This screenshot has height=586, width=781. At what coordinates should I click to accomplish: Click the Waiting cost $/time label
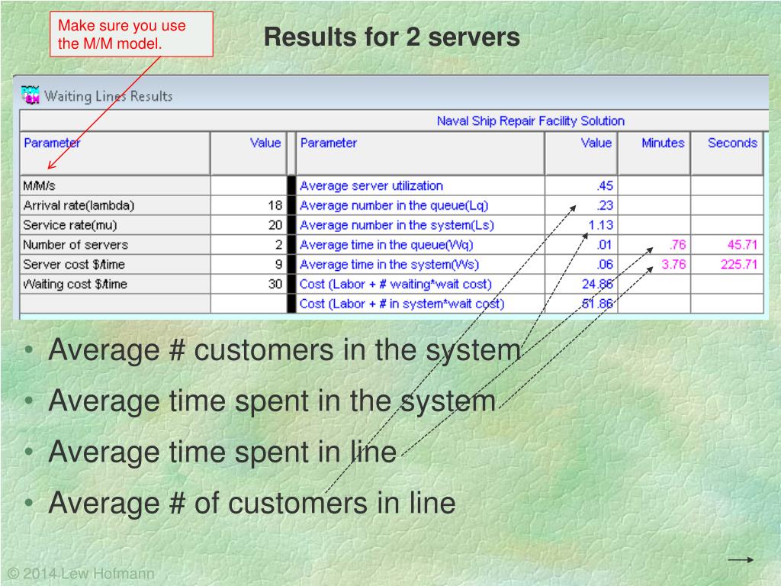click(x=75, y=284)
